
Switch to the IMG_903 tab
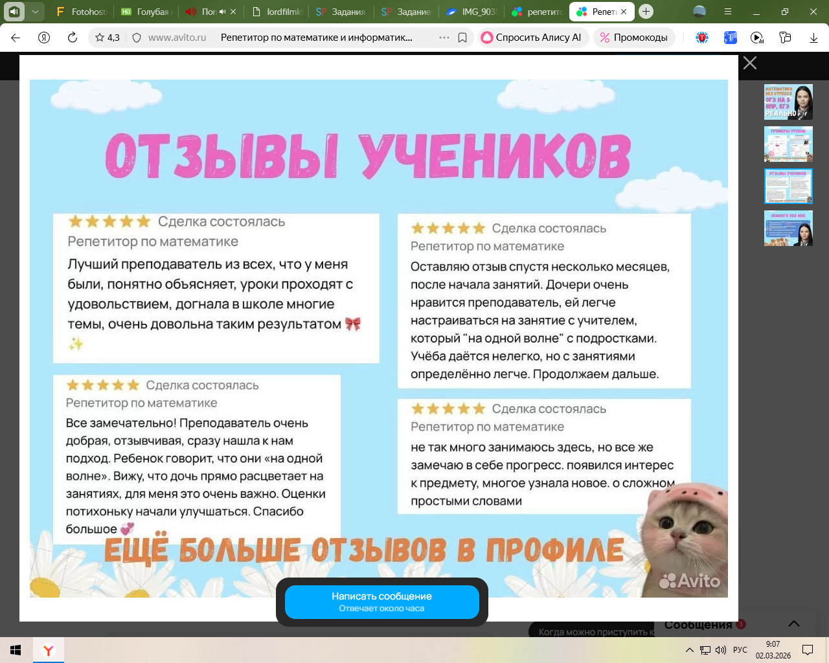(471, 12)
